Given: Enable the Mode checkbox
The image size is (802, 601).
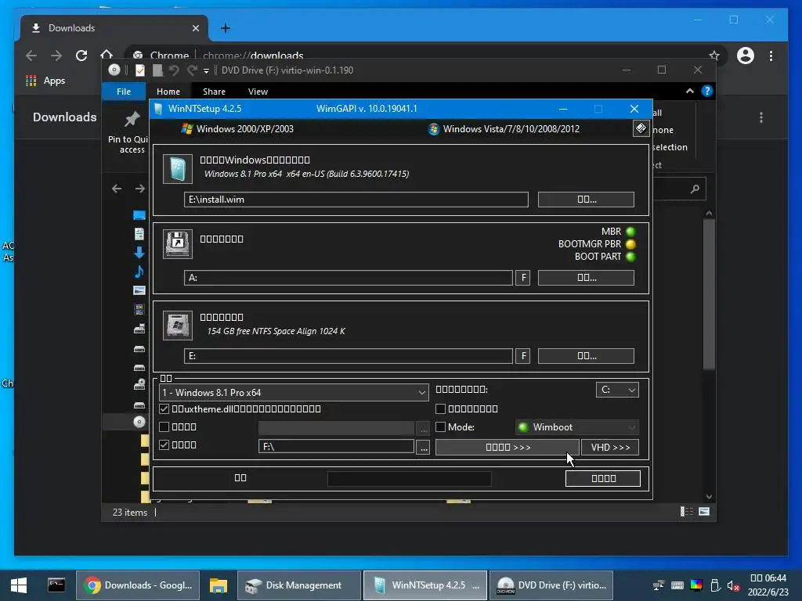Looking at the screenshot, I should click(440, 426).
